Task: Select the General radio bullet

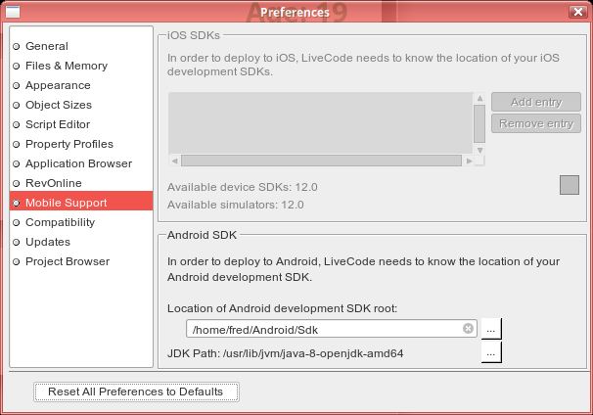Action: [16, 46]
